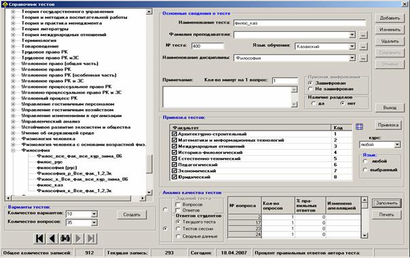Click the ellipsis button next to discipline name
Image resolution: width=410 pixels, height=258 pixels.
tap(363, 58)
